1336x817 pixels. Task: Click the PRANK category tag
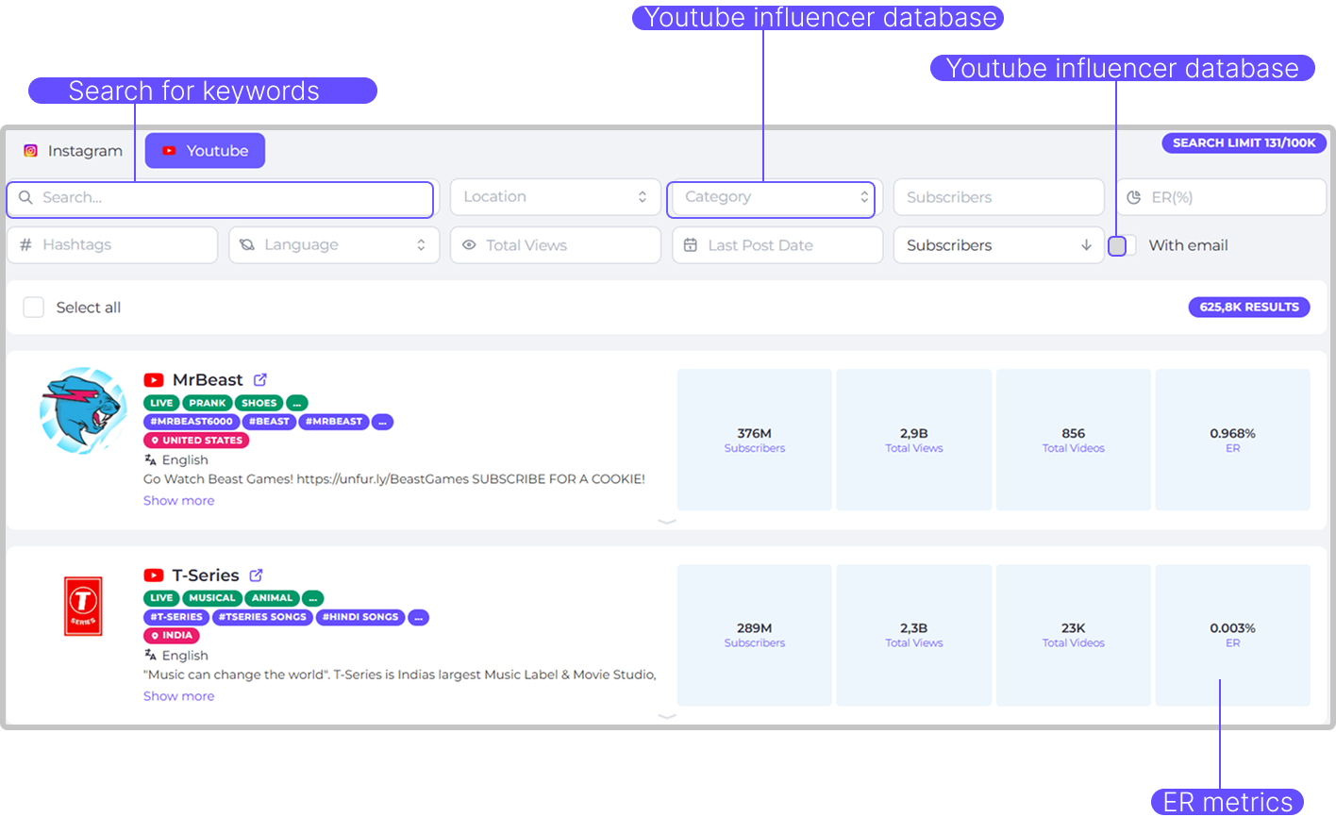(x=207, y=403)
